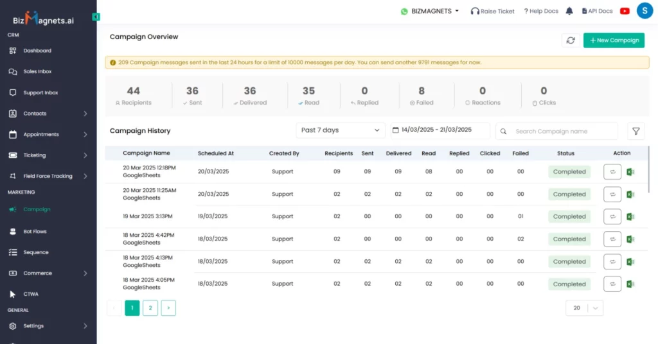Click the Campaign megaphone icon
Screen dimensions: 658x344
click(x=13, y=209)
